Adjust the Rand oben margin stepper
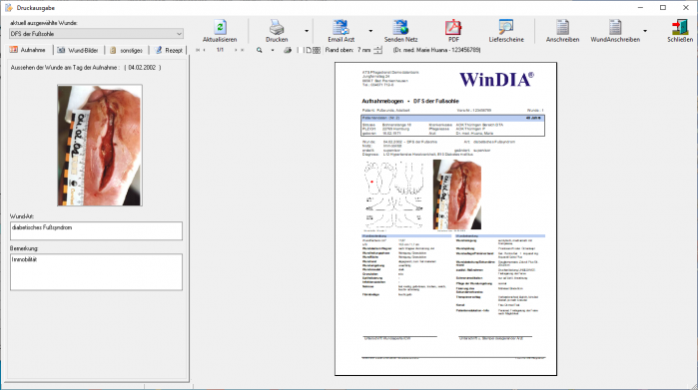Screen dimensions: 698x390 377,50
